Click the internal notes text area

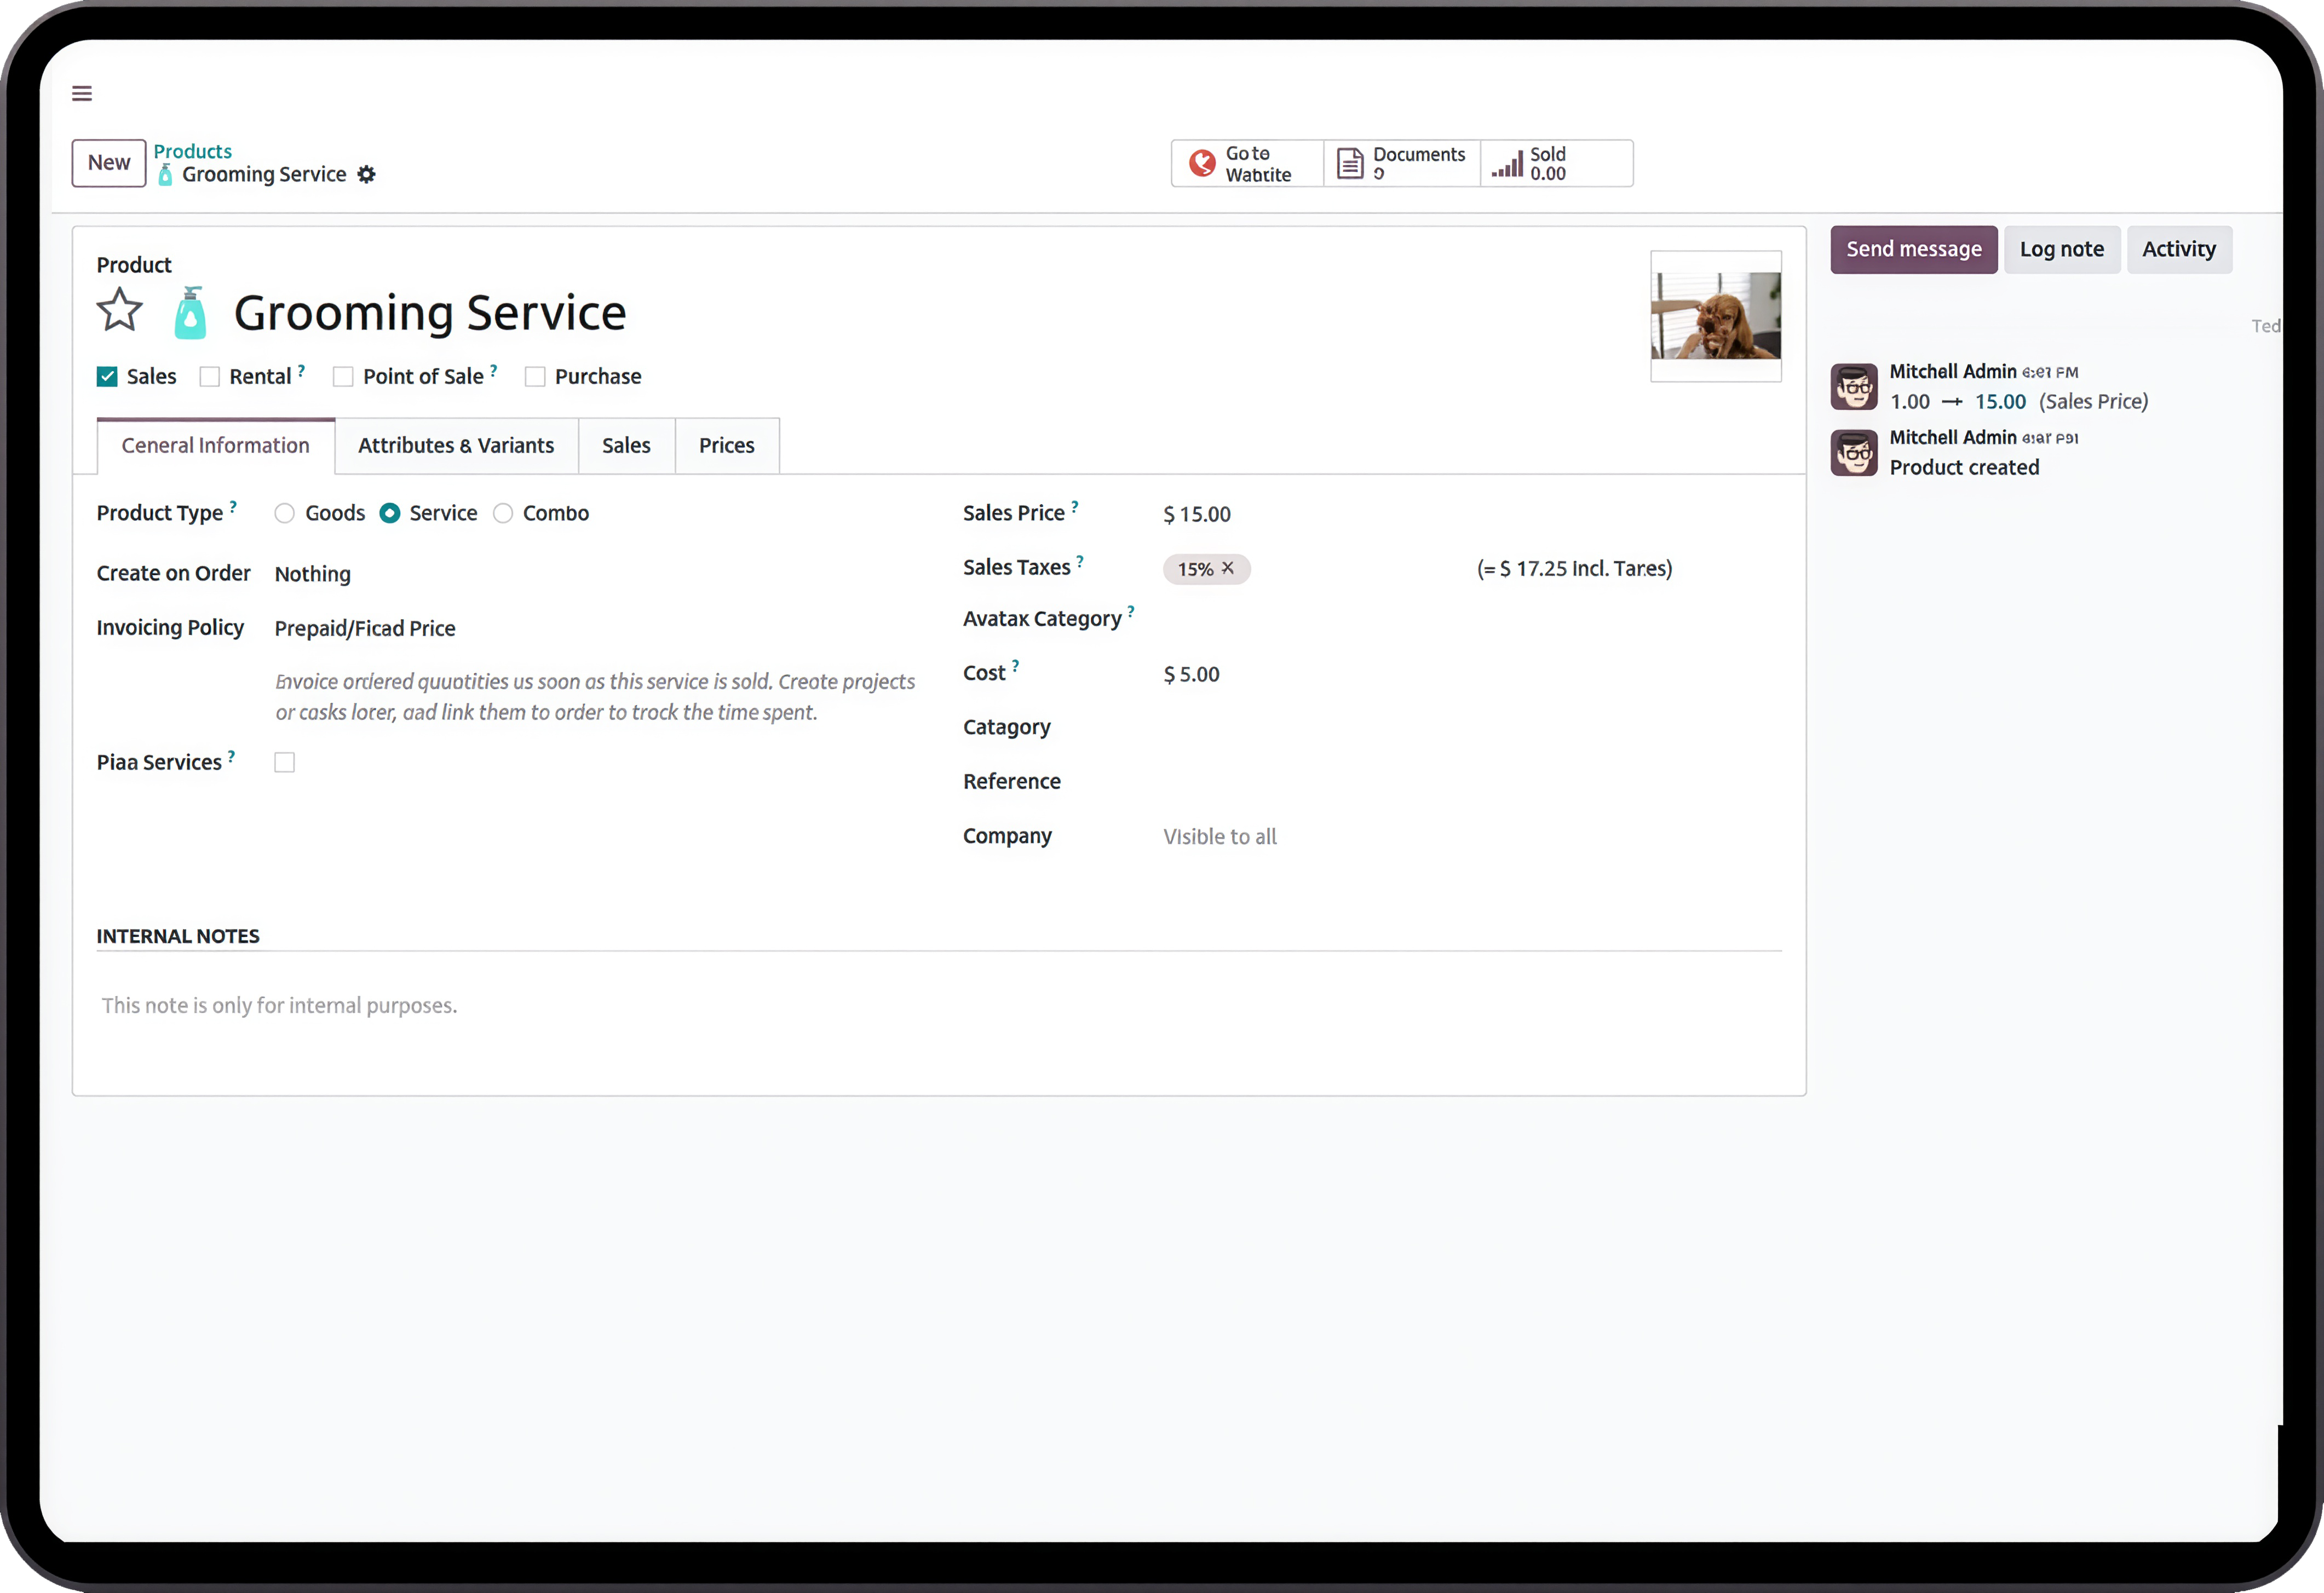(939, 1006)
